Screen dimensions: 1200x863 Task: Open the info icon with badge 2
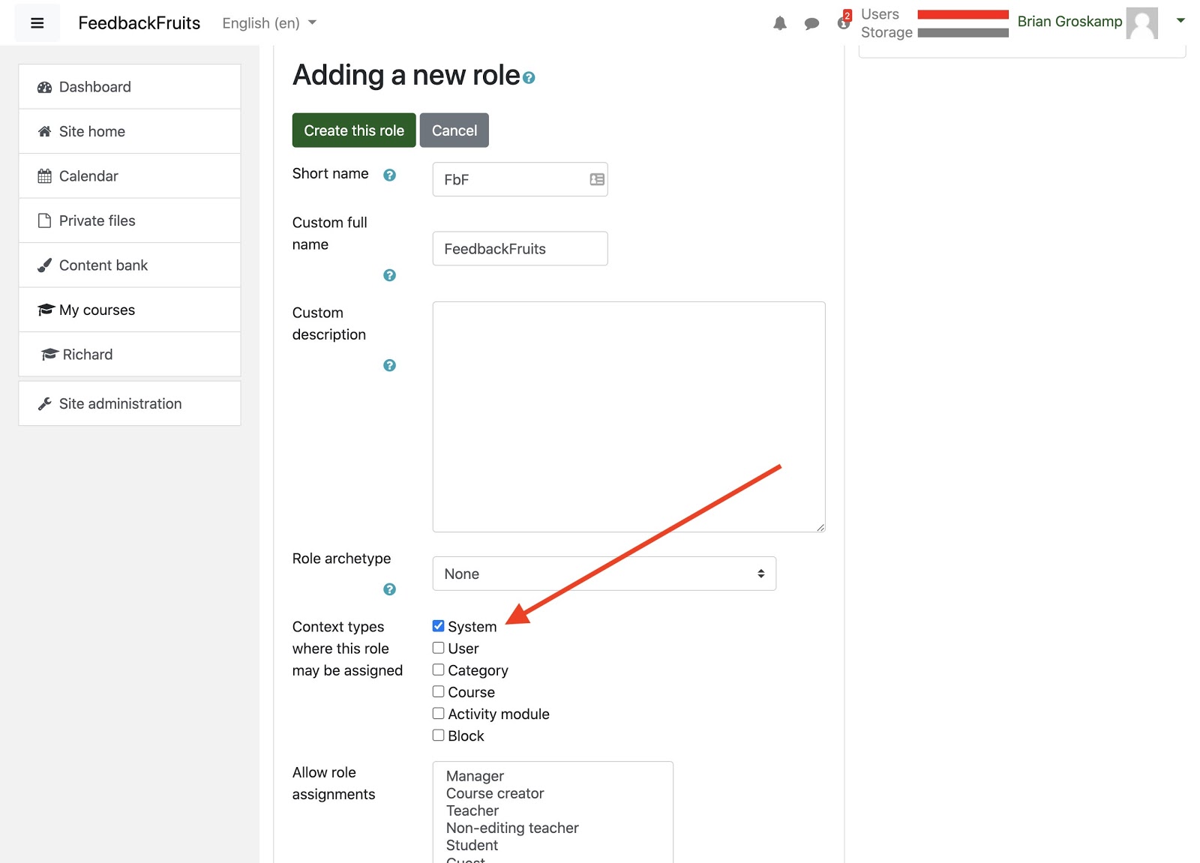pyautogui.click(x=844, y=22)
